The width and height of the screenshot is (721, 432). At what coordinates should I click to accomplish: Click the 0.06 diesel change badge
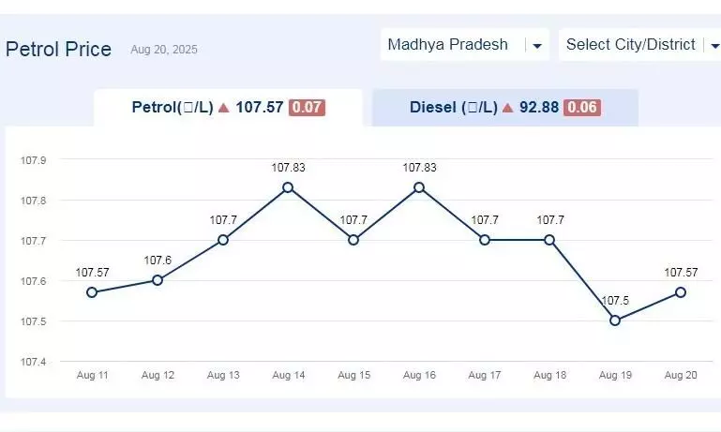[x=582, y=108]
